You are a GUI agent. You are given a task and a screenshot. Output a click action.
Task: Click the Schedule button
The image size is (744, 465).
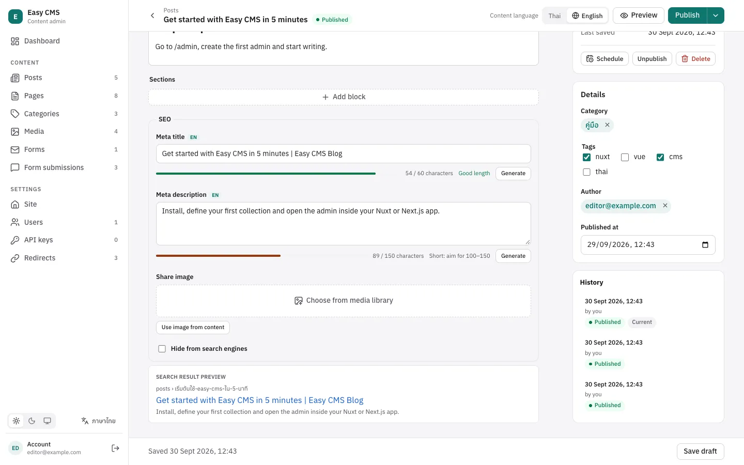click(x=605, y=59)
